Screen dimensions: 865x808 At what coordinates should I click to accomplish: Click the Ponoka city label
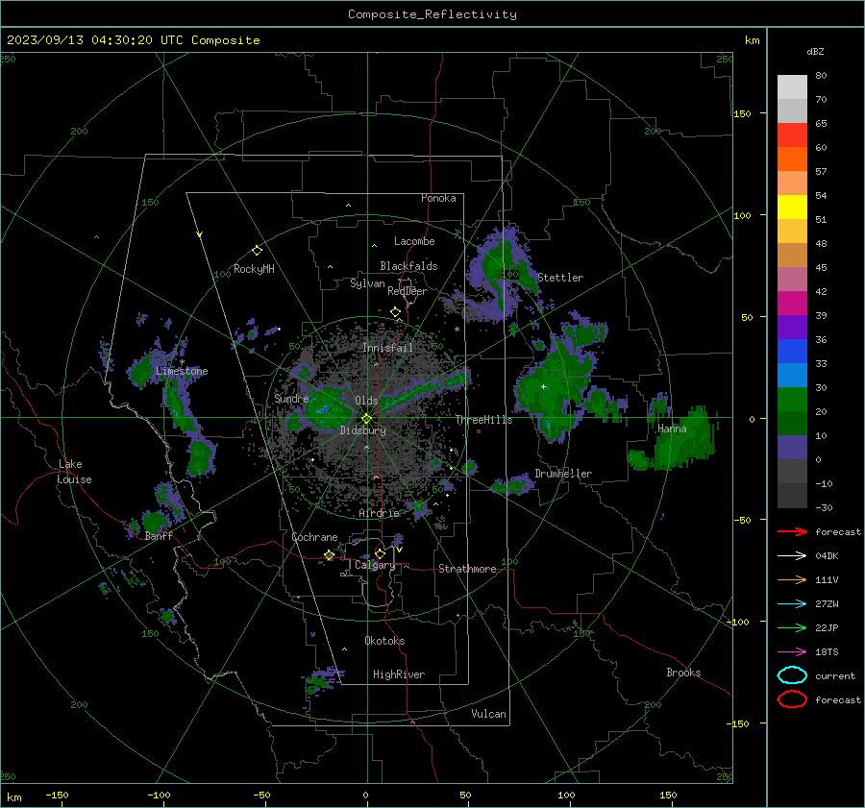[438, 198]
